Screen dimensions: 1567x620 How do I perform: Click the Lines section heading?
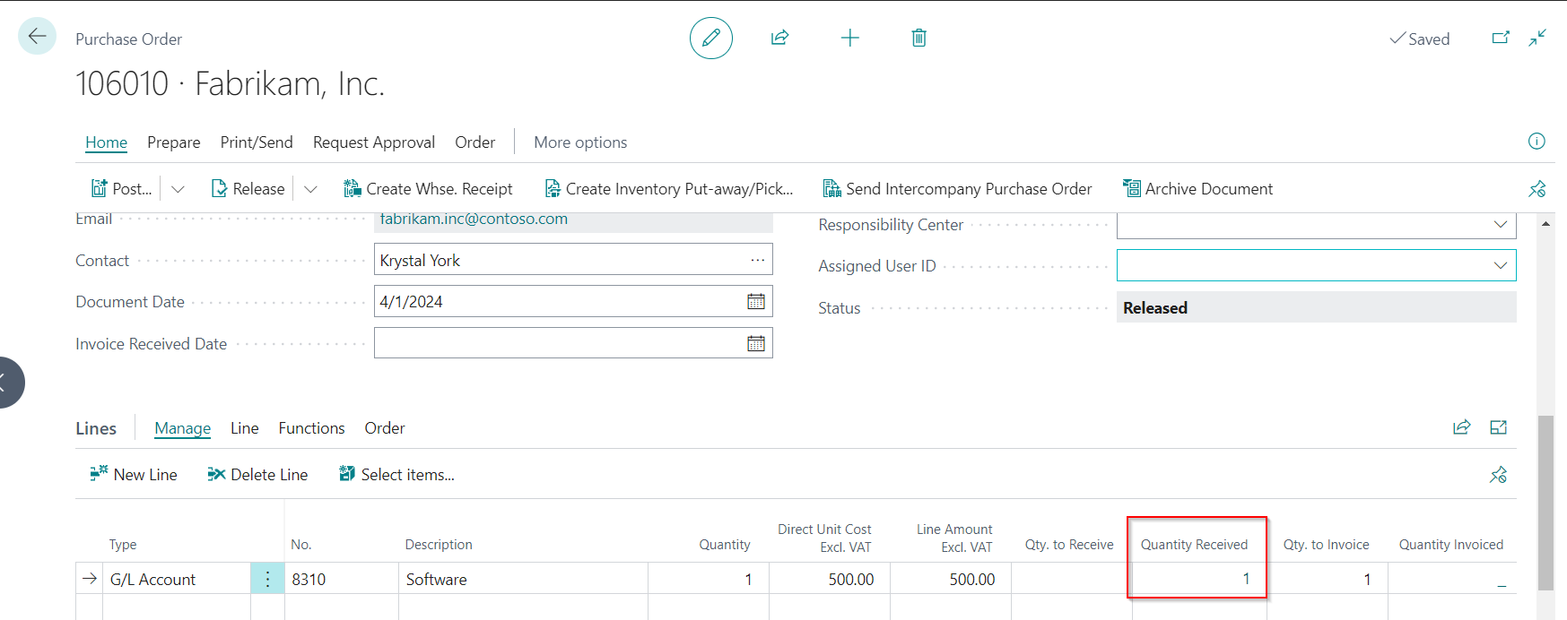click(x=96, y=428)
